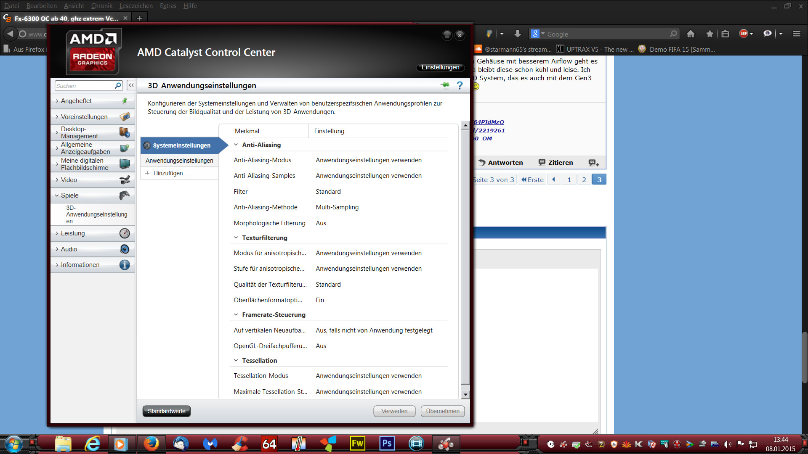Screen dimensions: 808x454
Task: Pin this page with the green pin icon
Action: coord(445,85)
